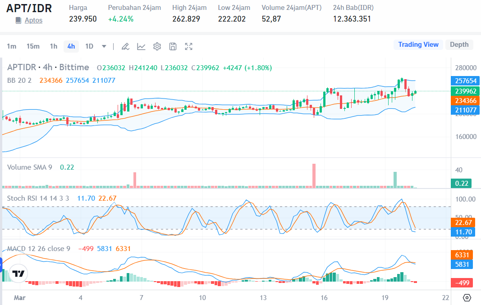The height and width of the screenshot is (305, 481).
Task: Click the Mar date on time axis
Action: (20, 298)
